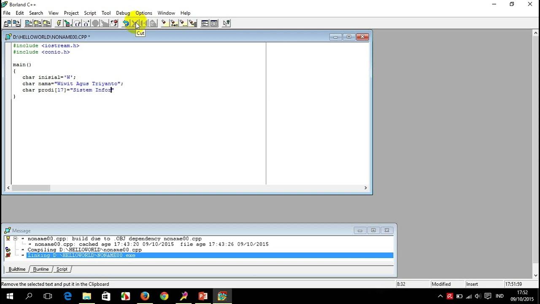Click the Search again flashlight icon
Screen dimensions: 540x304
point(183,23)
